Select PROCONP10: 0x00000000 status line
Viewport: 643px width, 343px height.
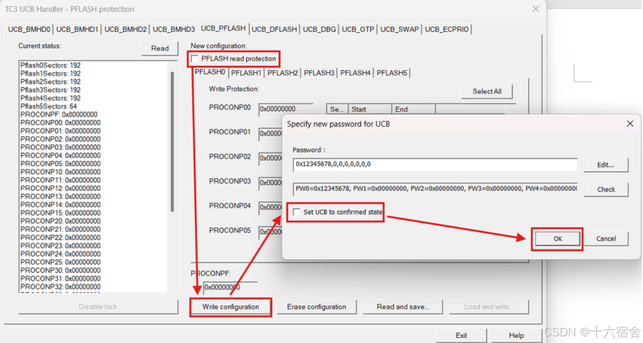click(61, 172)
